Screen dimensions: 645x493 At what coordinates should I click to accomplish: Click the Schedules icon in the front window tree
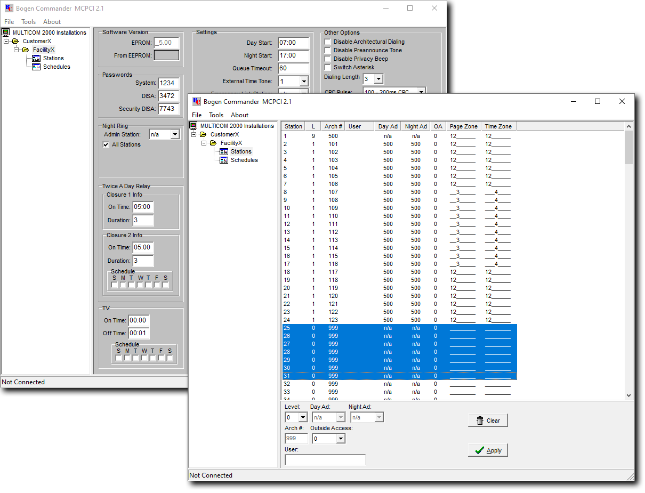pos(224,160)
